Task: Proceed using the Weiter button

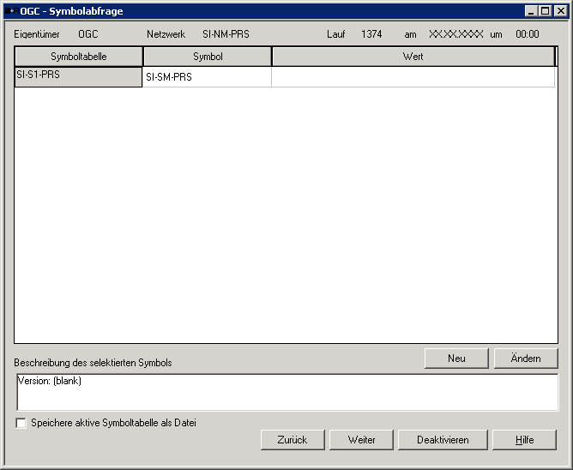Action: [361, 440]
